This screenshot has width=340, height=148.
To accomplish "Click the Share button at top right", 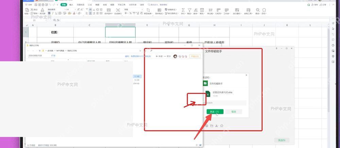I will (323, 4).
